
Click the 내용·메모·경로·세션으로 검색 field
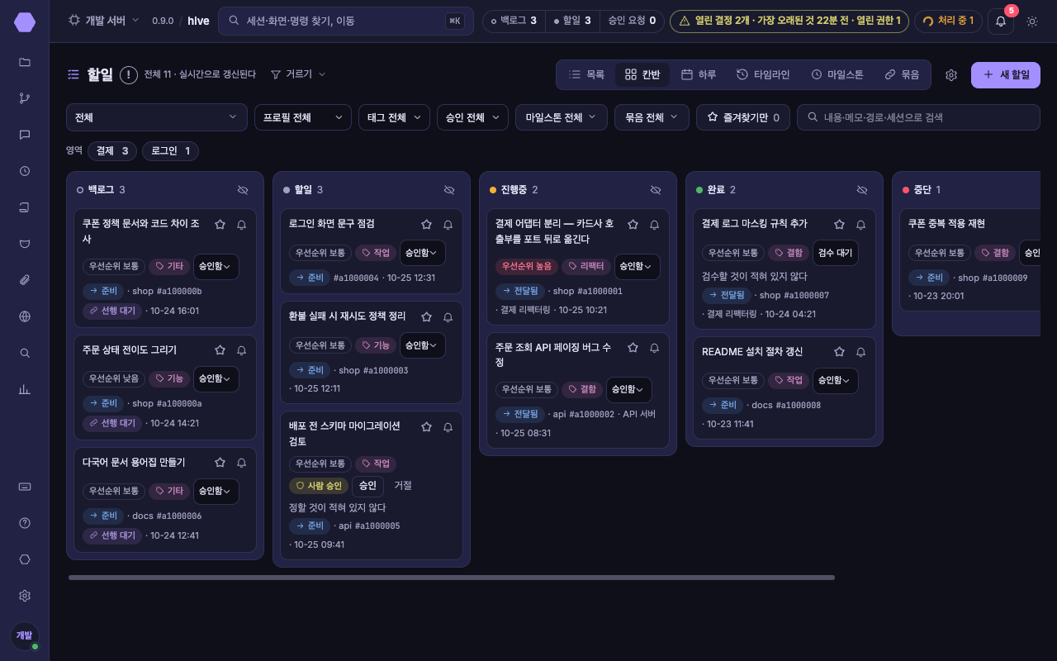click(x=918, y=117)
